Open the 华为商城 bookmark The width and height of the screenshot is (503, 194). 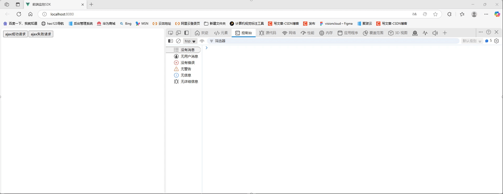pos(106,24)
